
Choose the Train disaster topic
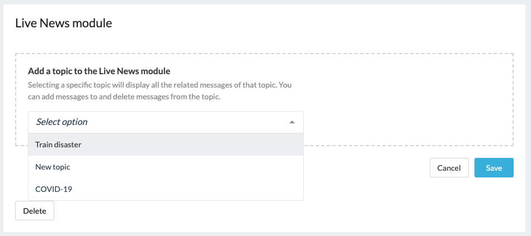[x=58, y=145]
